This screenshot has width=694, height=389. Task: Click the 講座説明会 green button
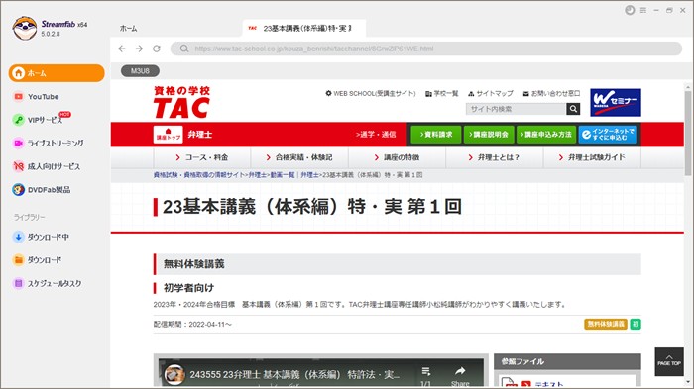[489, 135]
